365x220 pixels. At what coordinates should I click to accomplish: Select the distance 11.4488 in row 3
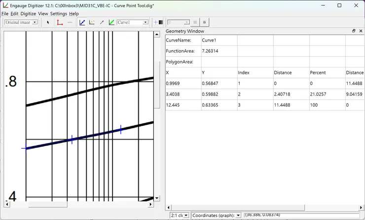click(291, 105)
